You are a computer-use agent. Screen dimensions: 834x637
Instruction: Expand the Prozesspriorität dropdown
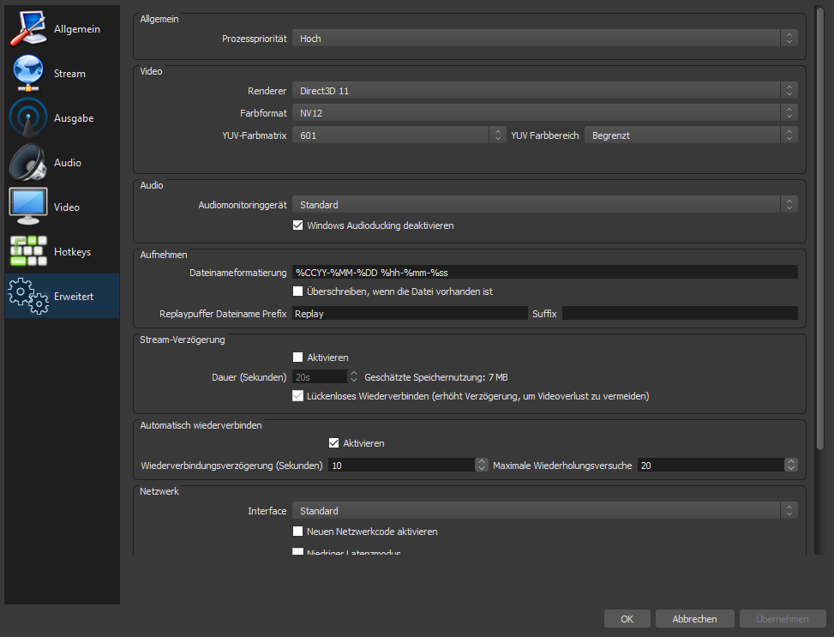pyautogui.click(x=544, y=39)
